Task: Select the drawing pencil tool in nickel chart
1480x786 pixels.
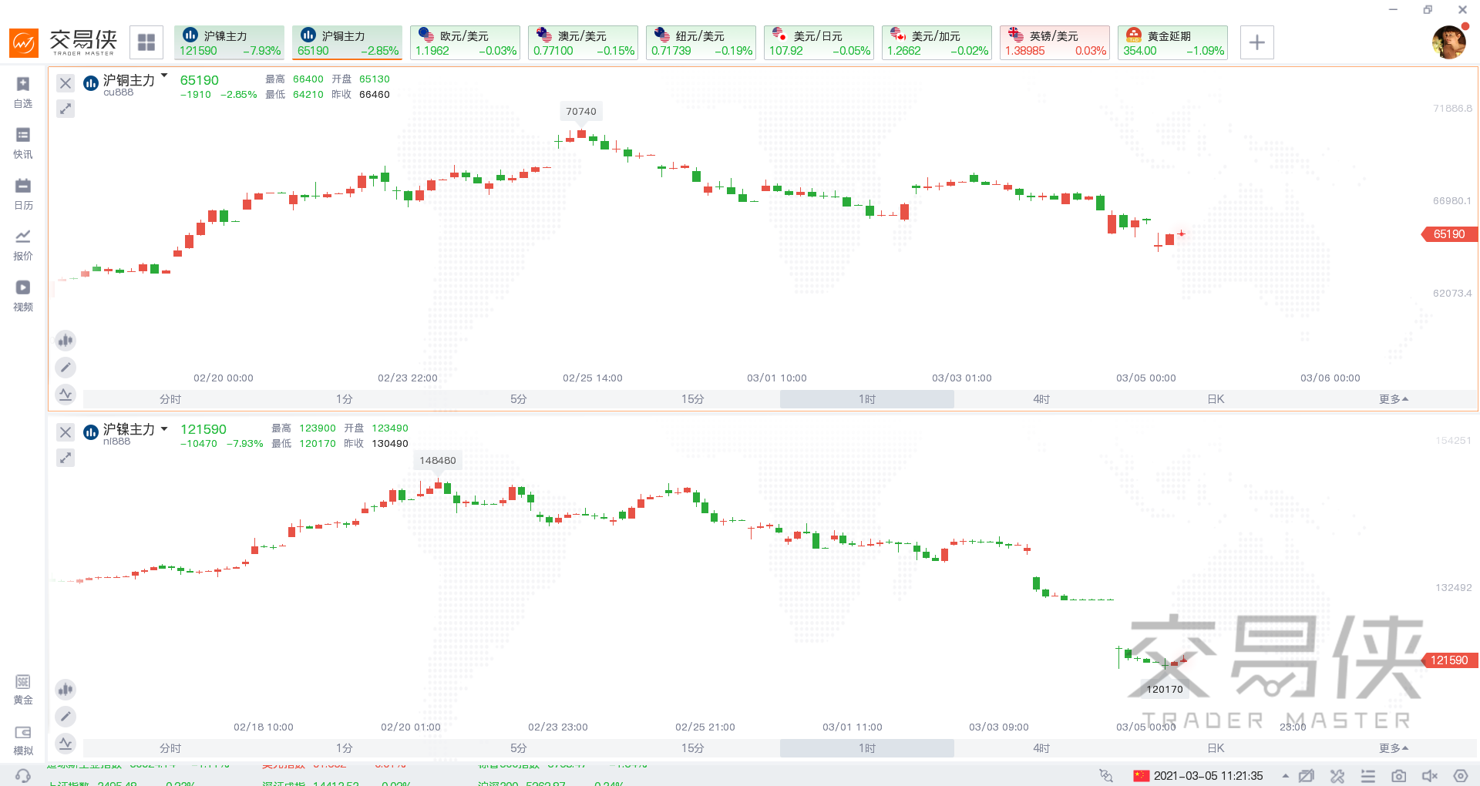Action: click(66, 717)
